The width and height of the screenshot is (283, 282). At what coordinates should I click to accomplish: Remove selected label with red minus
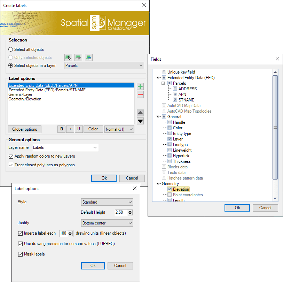click(x=140, y=94)
